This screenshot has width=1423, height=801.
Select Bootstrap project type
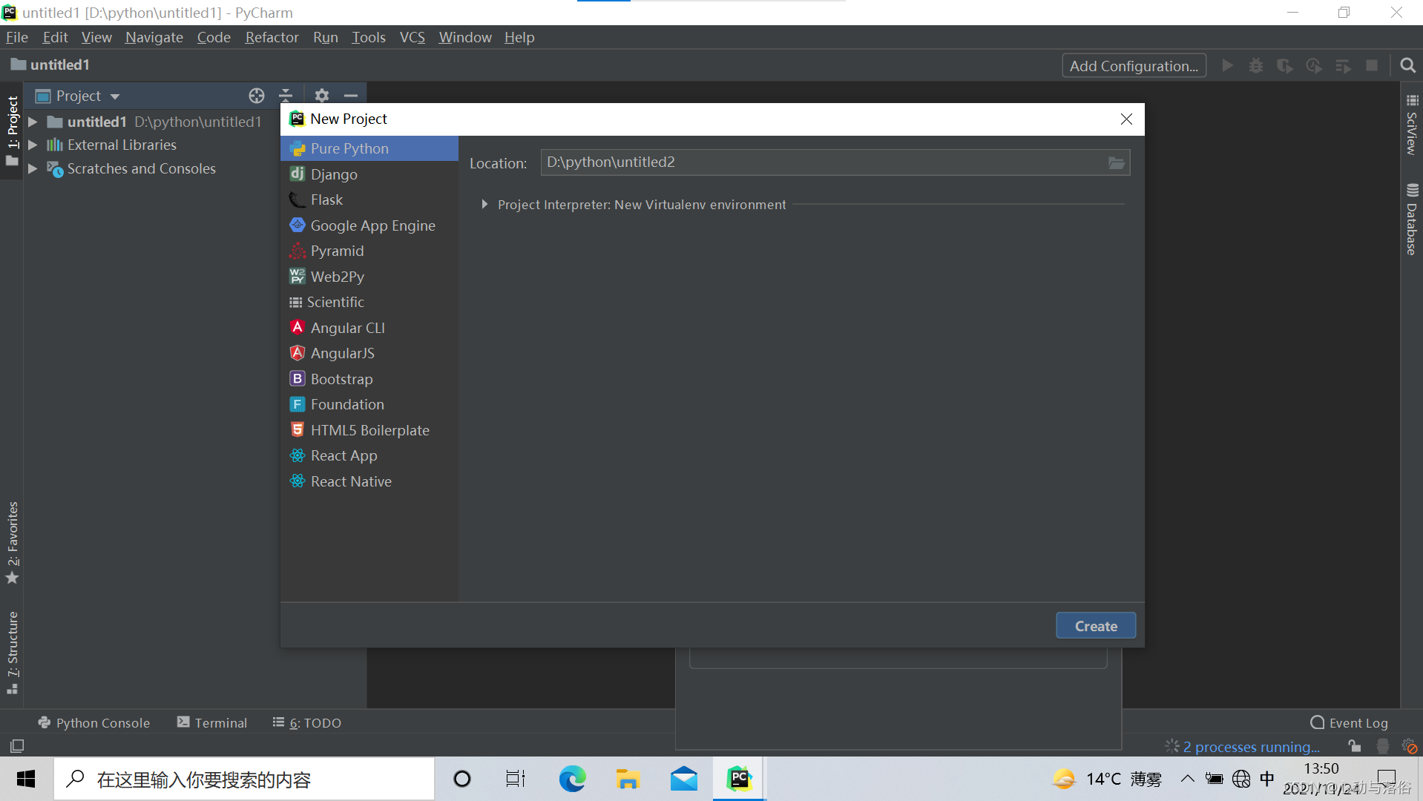(x=369, y=379)
